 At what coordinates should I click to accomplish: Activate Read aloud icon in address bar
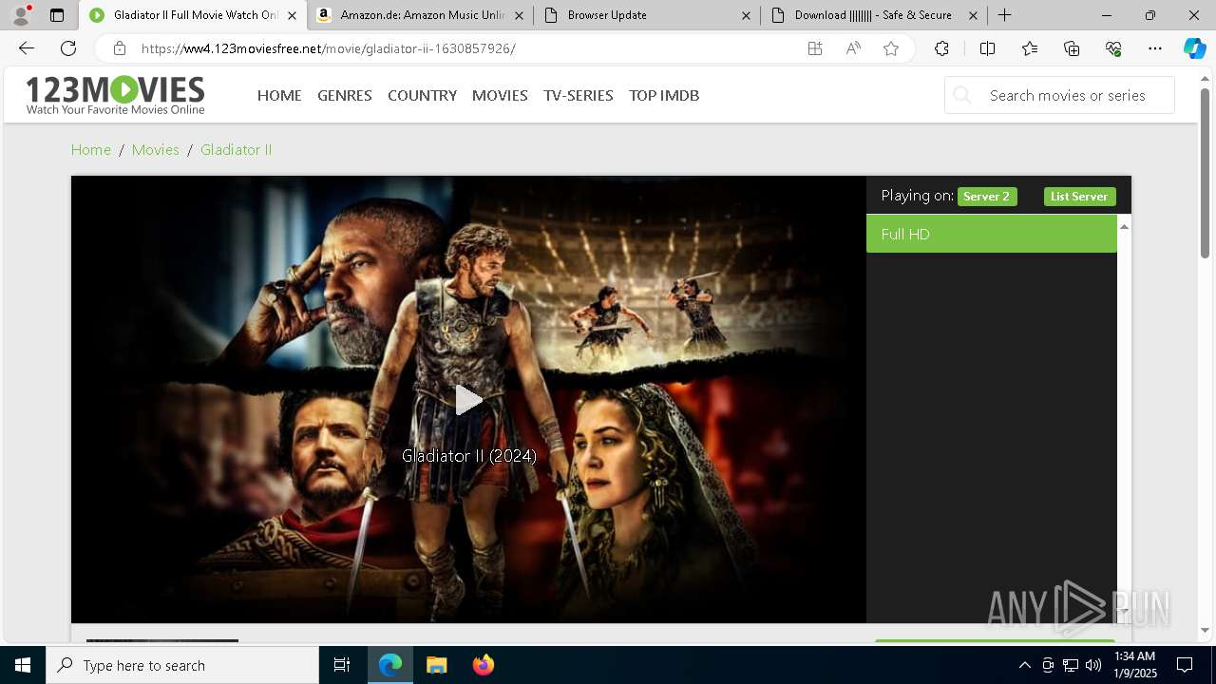(x=853, y=48)
